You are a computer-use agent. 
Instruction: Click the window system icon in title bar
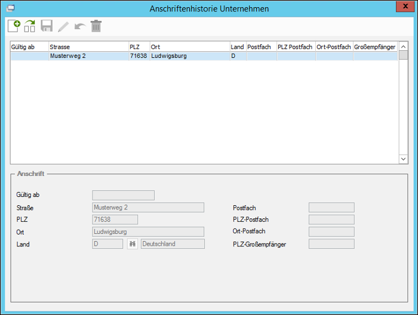pos(10,8)
